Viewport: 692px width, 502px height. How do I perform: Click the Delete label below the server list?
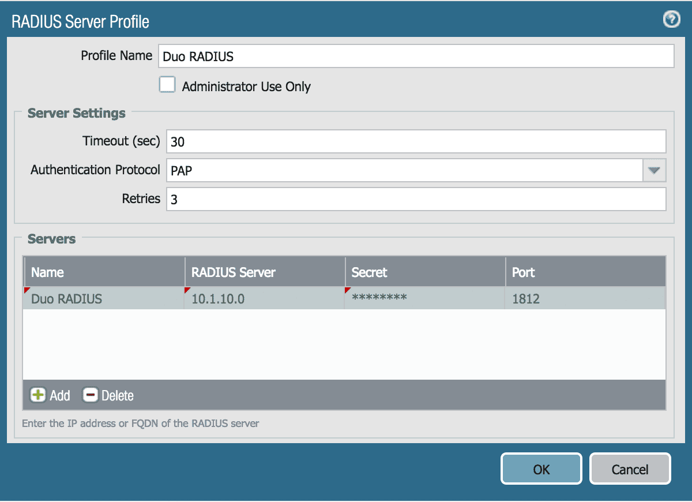click(x=118, y=395)
